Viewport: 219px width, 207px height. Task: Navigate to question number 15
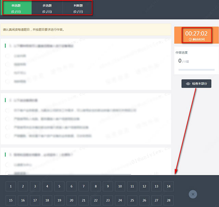pos(11,201)
